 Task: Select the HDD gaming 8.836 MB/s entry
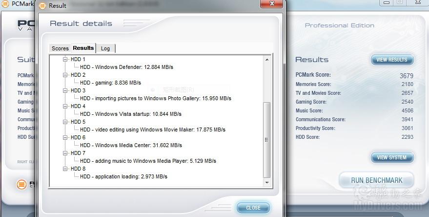click(110, 83)
